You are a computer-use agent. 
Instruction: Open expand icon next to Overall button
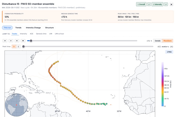149,4
